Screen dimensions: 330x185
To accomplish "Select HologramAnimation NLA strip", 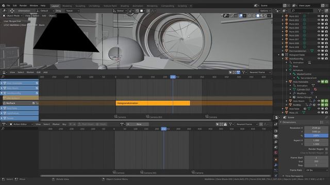I will pyautogui.click(x=153, y=103).
